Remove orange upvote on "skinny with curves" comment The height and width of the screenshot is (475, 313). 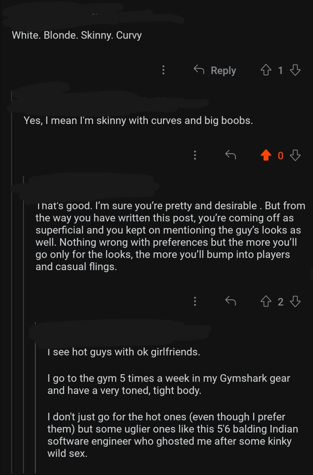pos(266,155)
